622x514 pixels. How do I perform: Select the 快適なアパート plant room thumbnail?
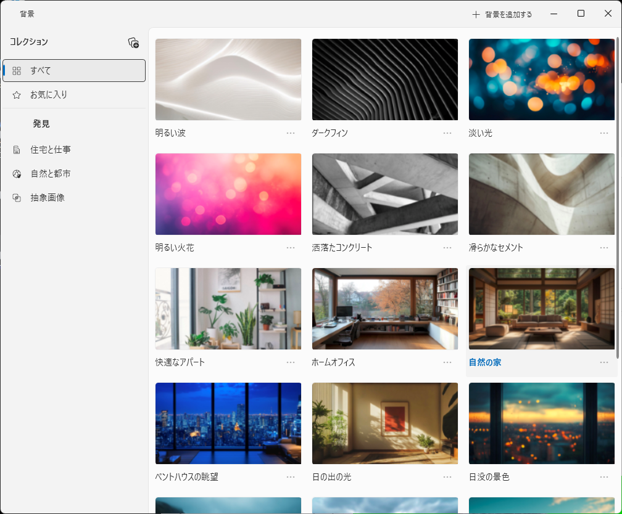(228, 309)
